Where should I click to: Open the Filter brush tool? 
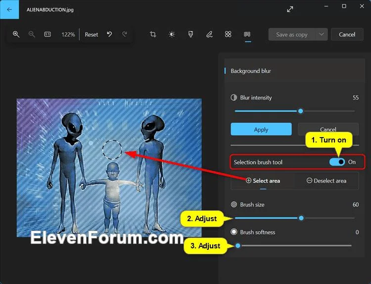tap(190, 34)
